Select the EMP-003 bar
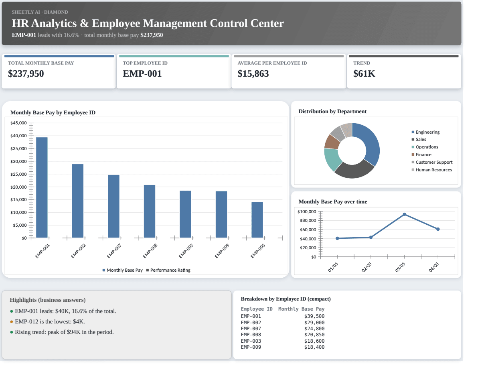This screenshot has width=492, height=370. click(185, 214)
